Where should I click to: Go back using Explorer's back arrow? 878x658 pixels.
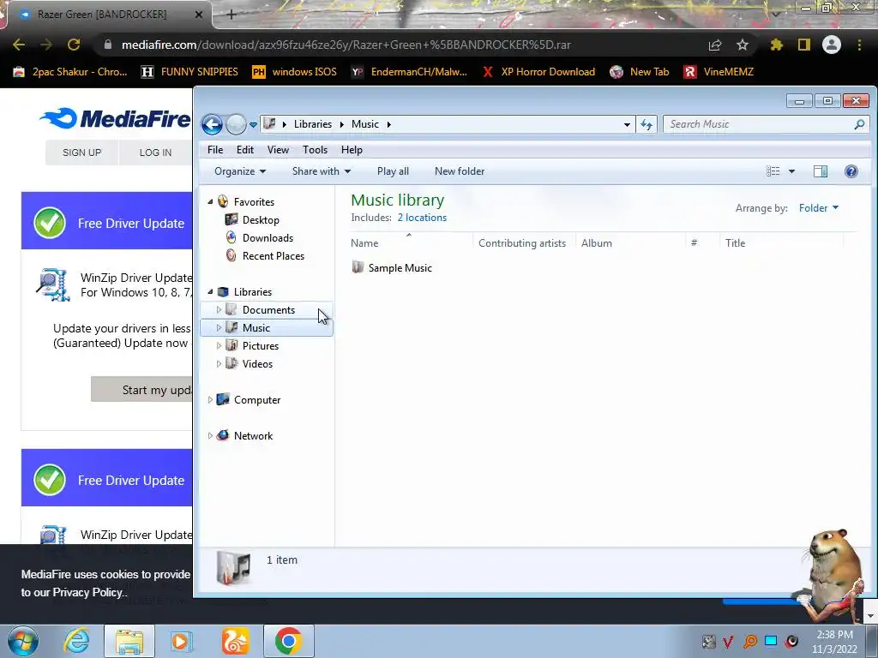pos(213,124)
